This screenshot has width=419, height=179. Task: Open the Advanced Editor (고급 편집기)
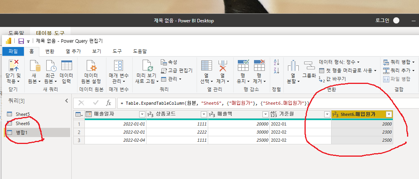coord(177,71)
